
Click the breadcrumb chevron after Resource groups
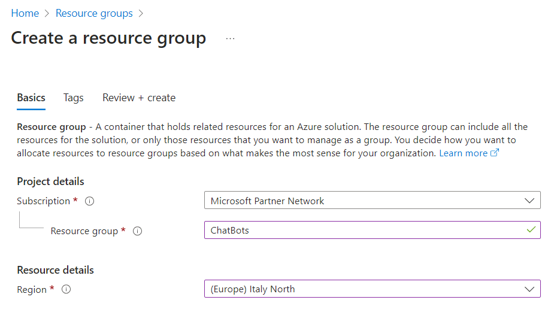click(x=141, y=13)
